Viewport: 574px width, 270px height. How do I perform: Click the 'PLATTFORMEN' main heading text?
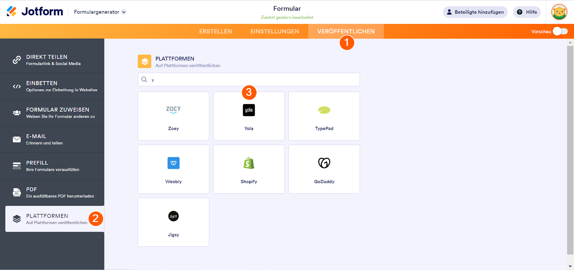[x=175, y=59]
